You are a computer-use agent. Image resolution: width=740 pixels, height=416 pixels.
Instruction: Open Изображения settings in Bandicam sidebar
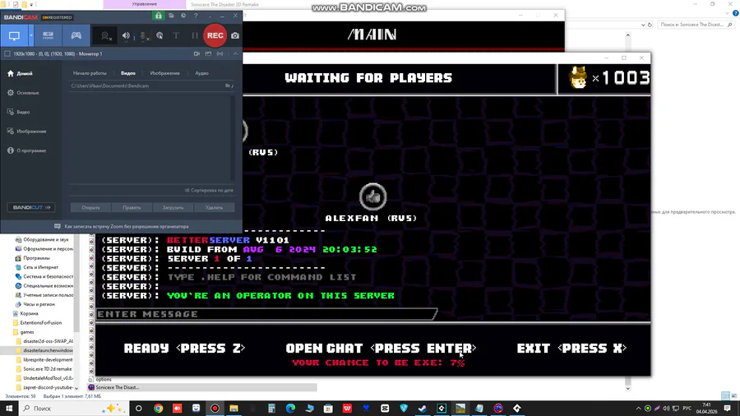pos(27,132)
